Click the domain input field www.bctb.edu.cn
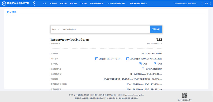 105,29
